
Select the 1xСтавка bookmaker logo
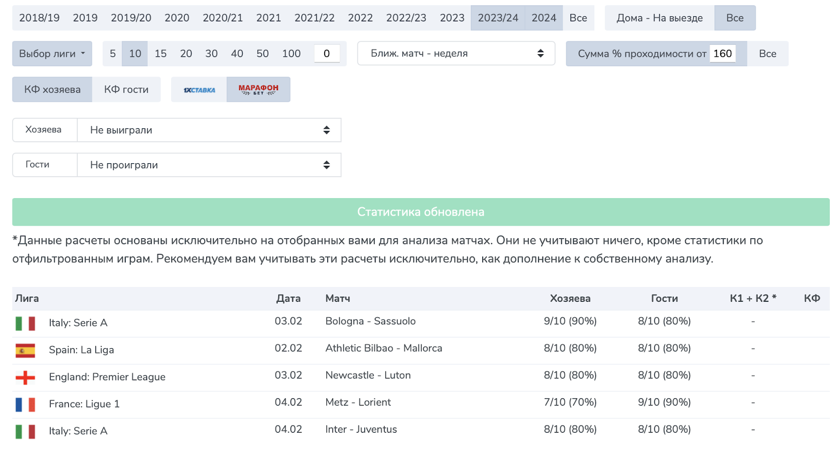pyautogui.click(x=199, y=90)
